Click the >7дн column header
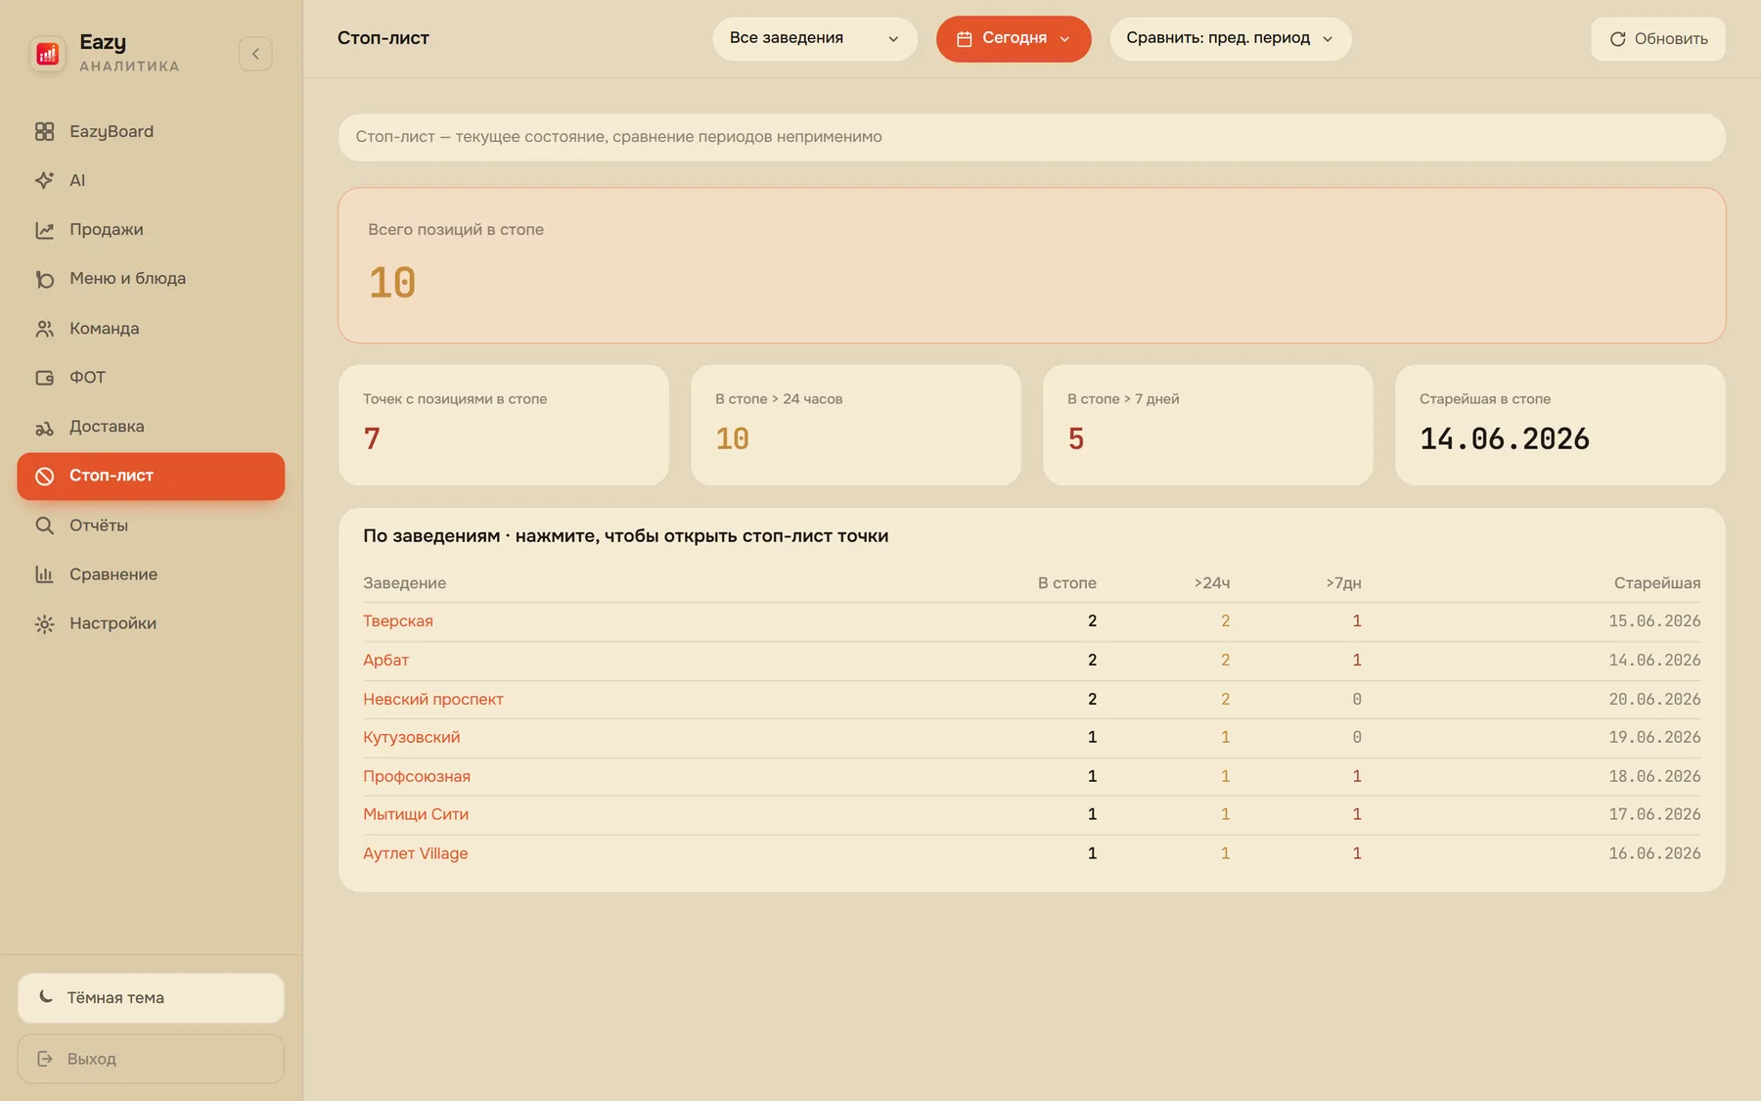Image resolution: width=1761 pixels, height=1101 pixels. pos(1343,583)
